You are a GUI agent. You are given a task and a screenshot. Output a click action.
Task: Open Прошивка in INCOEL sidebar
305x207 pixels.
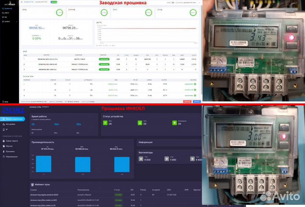click(x=10, y=151)
